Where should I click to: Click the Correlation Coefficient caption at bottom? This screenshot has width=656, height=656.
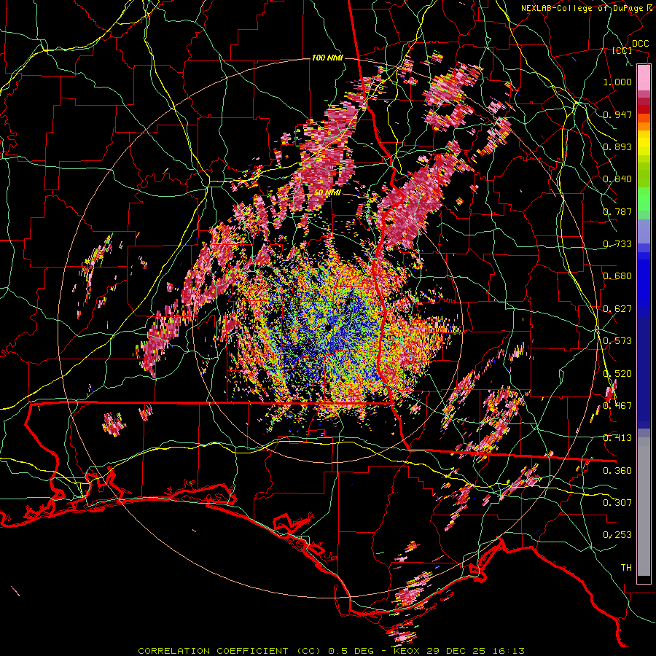click(332, 651)
